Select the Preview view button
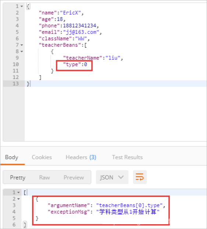 click(x=74, y=177)
